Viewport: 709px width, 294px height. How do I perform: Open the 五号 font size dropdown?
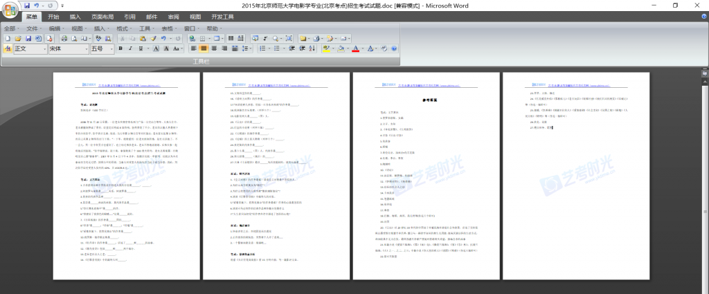pos(110,49)
